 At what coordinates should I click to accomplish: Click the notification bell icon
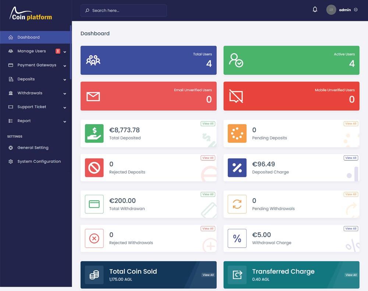[x=315, y=10]
